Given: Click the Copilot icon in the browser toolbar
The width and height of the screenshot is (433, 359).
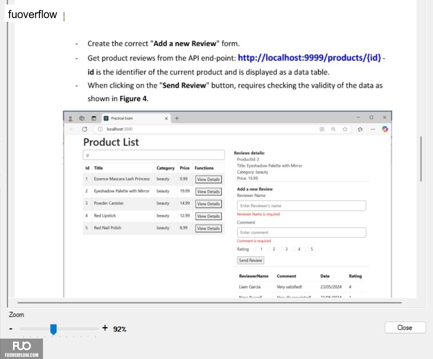Looking at the screenshot, I should click(385, 129).
